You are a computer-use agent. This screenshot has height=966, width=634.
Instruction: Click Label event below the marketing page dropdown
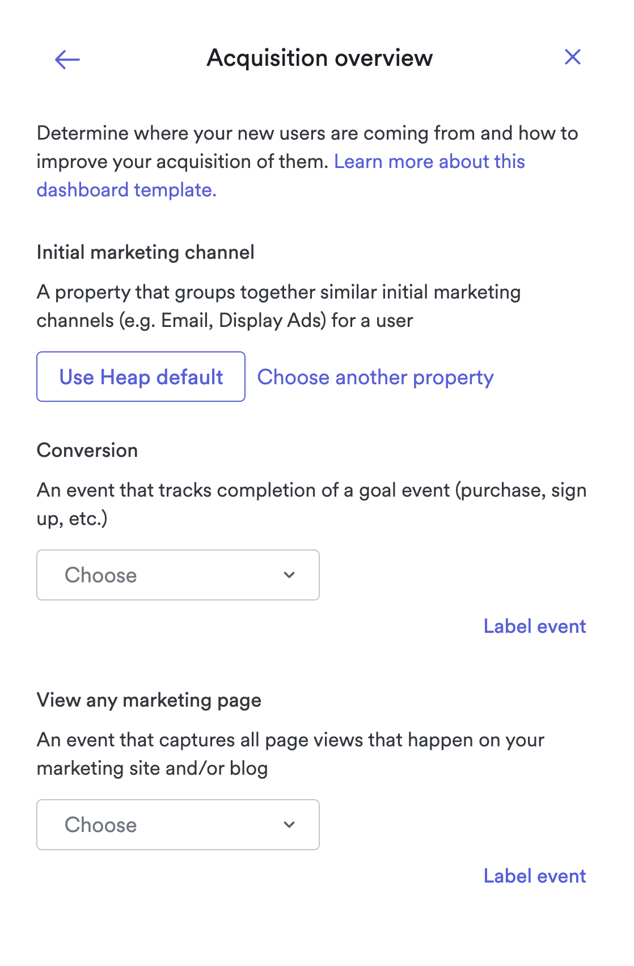pyautogui.click(x=534, y=876)
